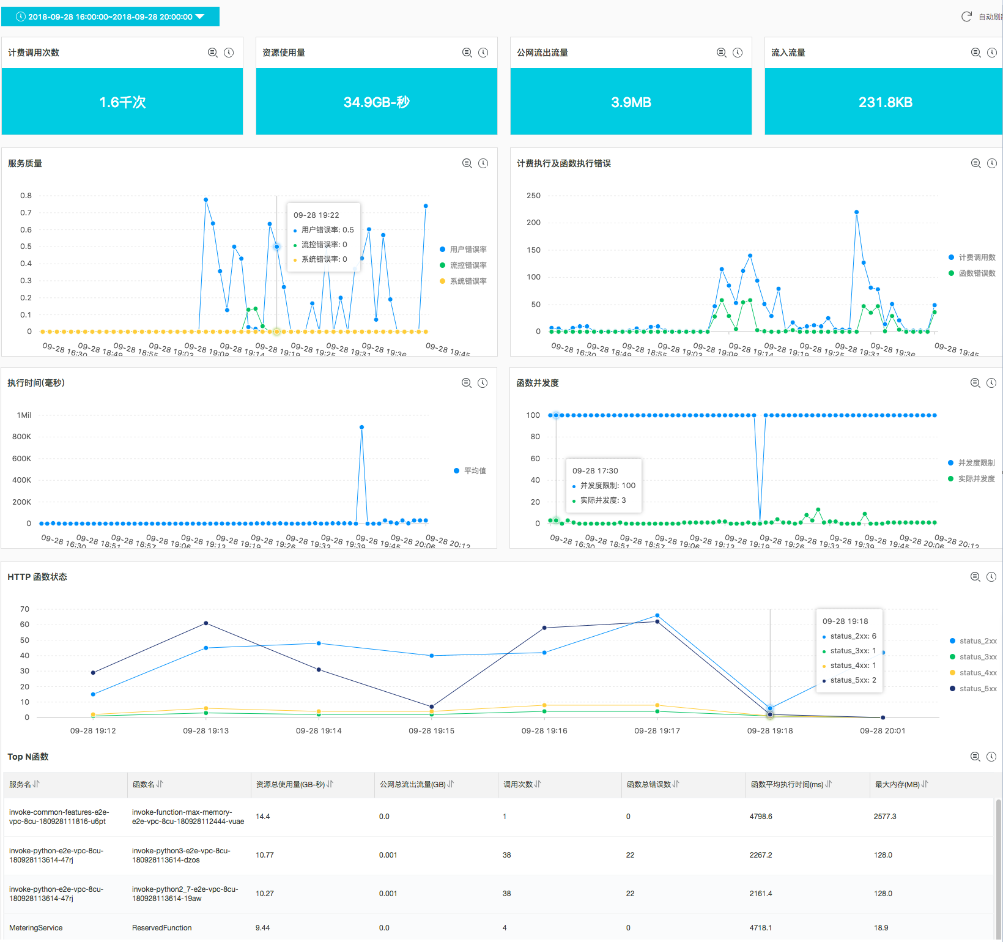Select the 2577.3 max memory value

[x=885, y=817]
